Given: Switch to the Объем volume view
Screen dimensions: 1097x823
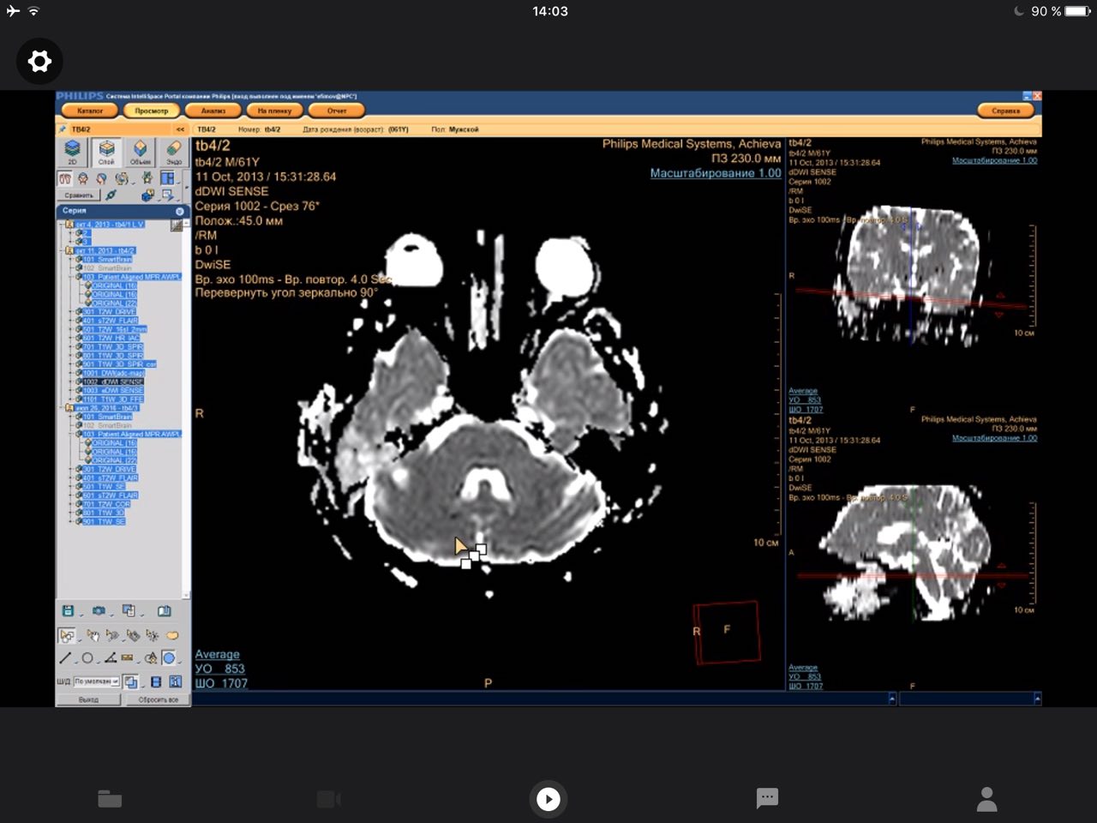Looking at the screenshot, I should (x=141, y=152).
